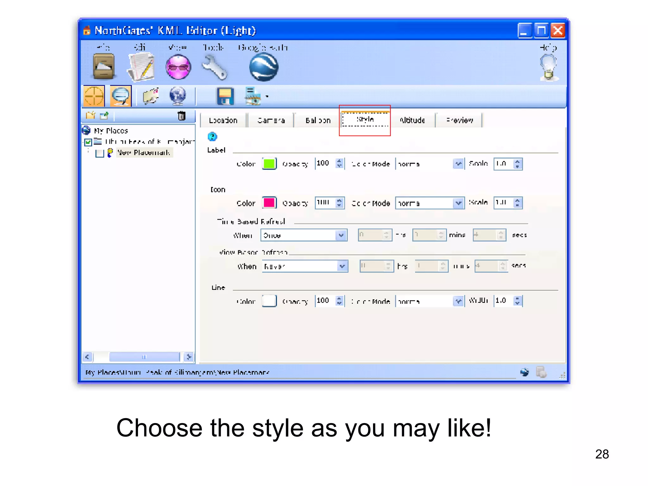Adjust the Label Scale spinner
Screen dimensions: 648x486
click(x=517, y=164)
